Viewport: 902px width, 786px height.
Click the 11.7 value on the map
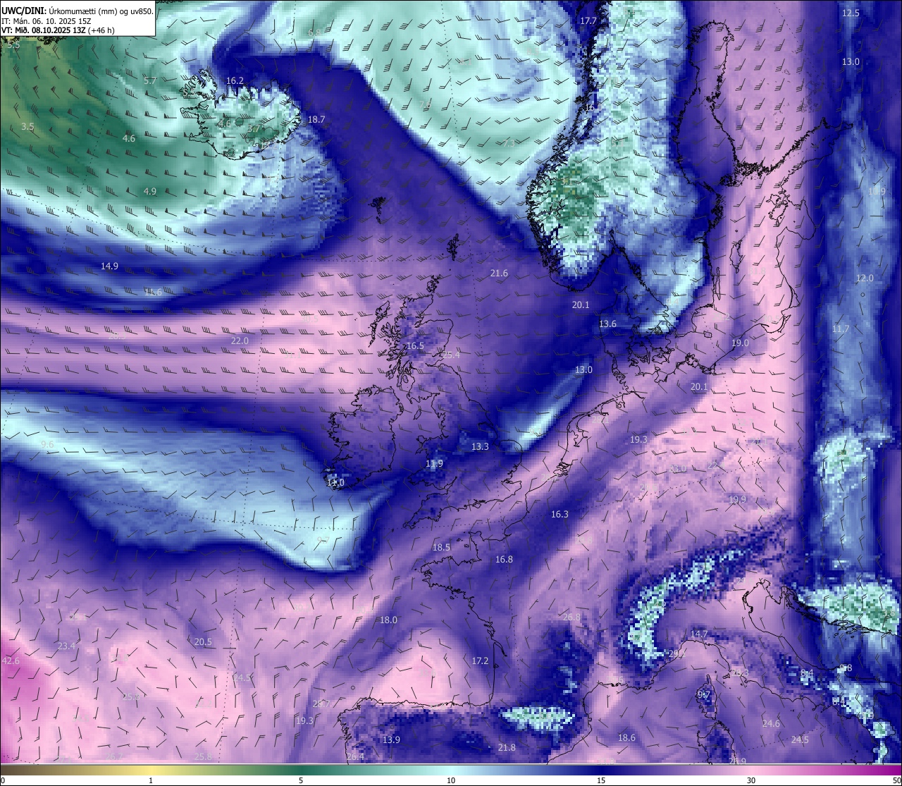(841, 329)
